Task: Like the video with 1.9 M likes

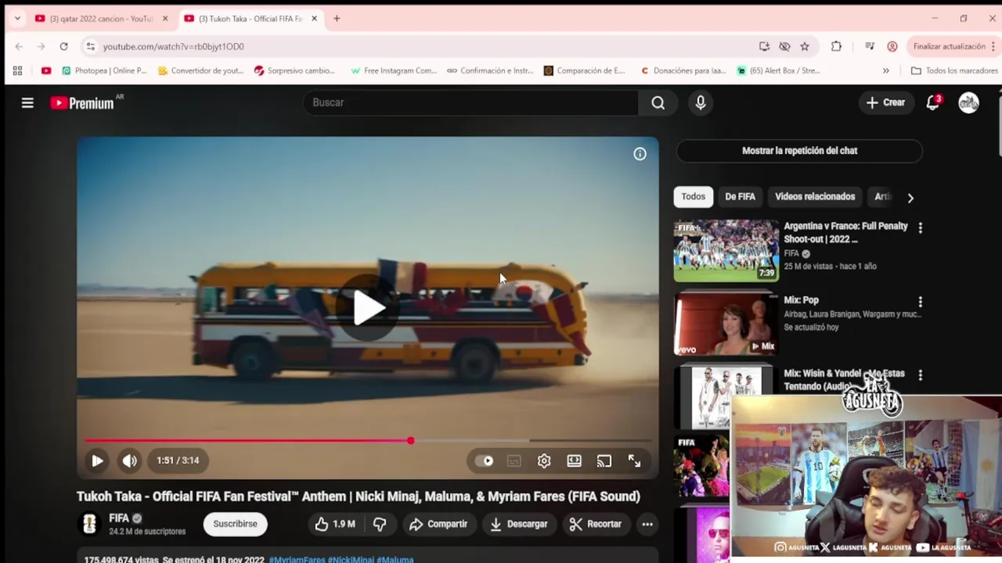Action: 335,524
